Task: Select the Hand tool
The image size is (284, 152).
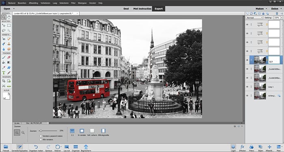Action: [9, 17]
